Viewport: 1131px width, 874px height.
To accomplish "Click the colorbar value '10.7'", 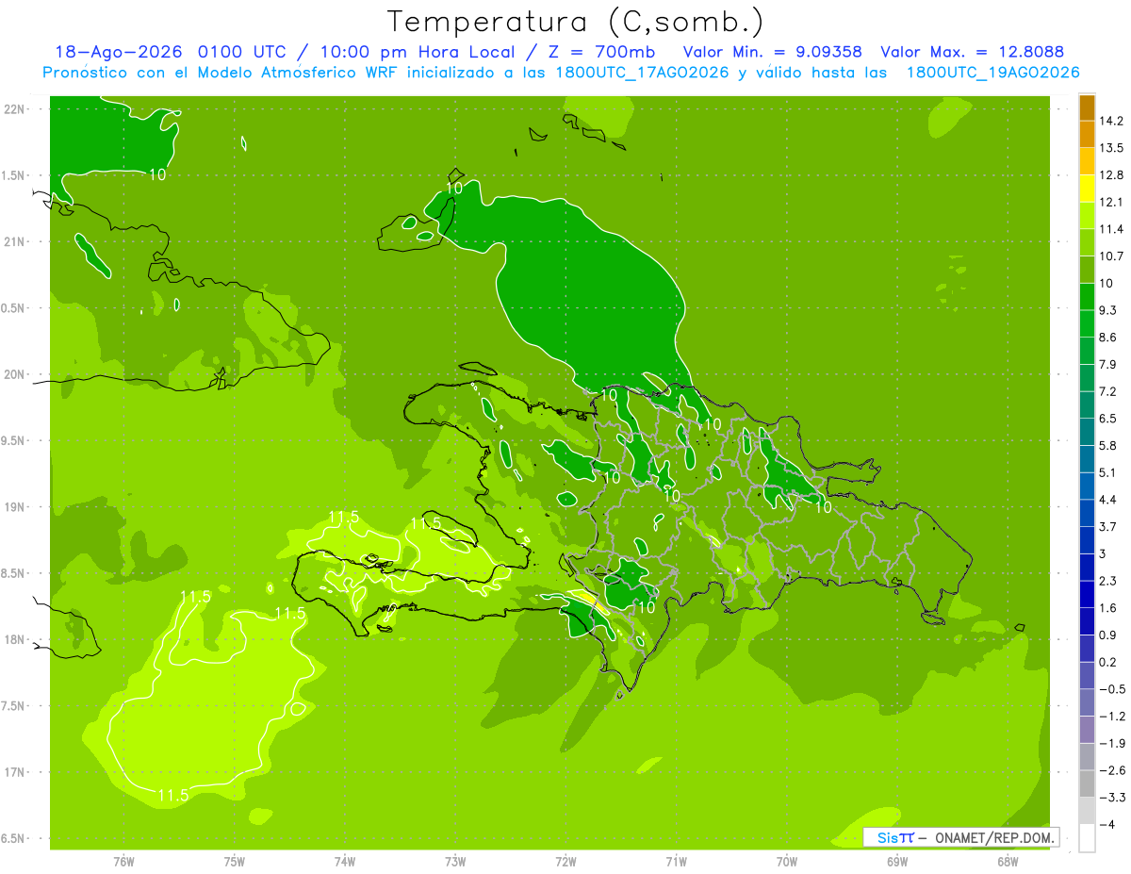I will (1112, 256).
